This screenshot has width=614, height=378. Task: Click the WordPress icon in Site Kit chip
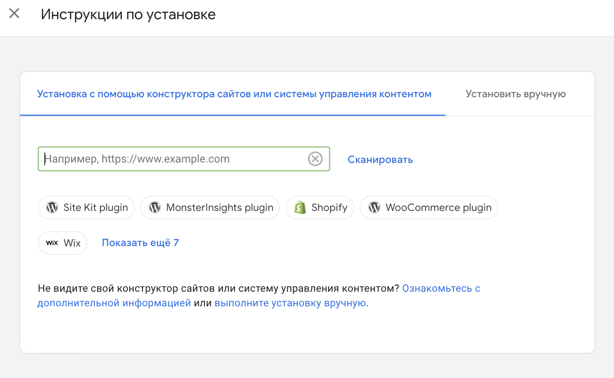click(52, 208)
